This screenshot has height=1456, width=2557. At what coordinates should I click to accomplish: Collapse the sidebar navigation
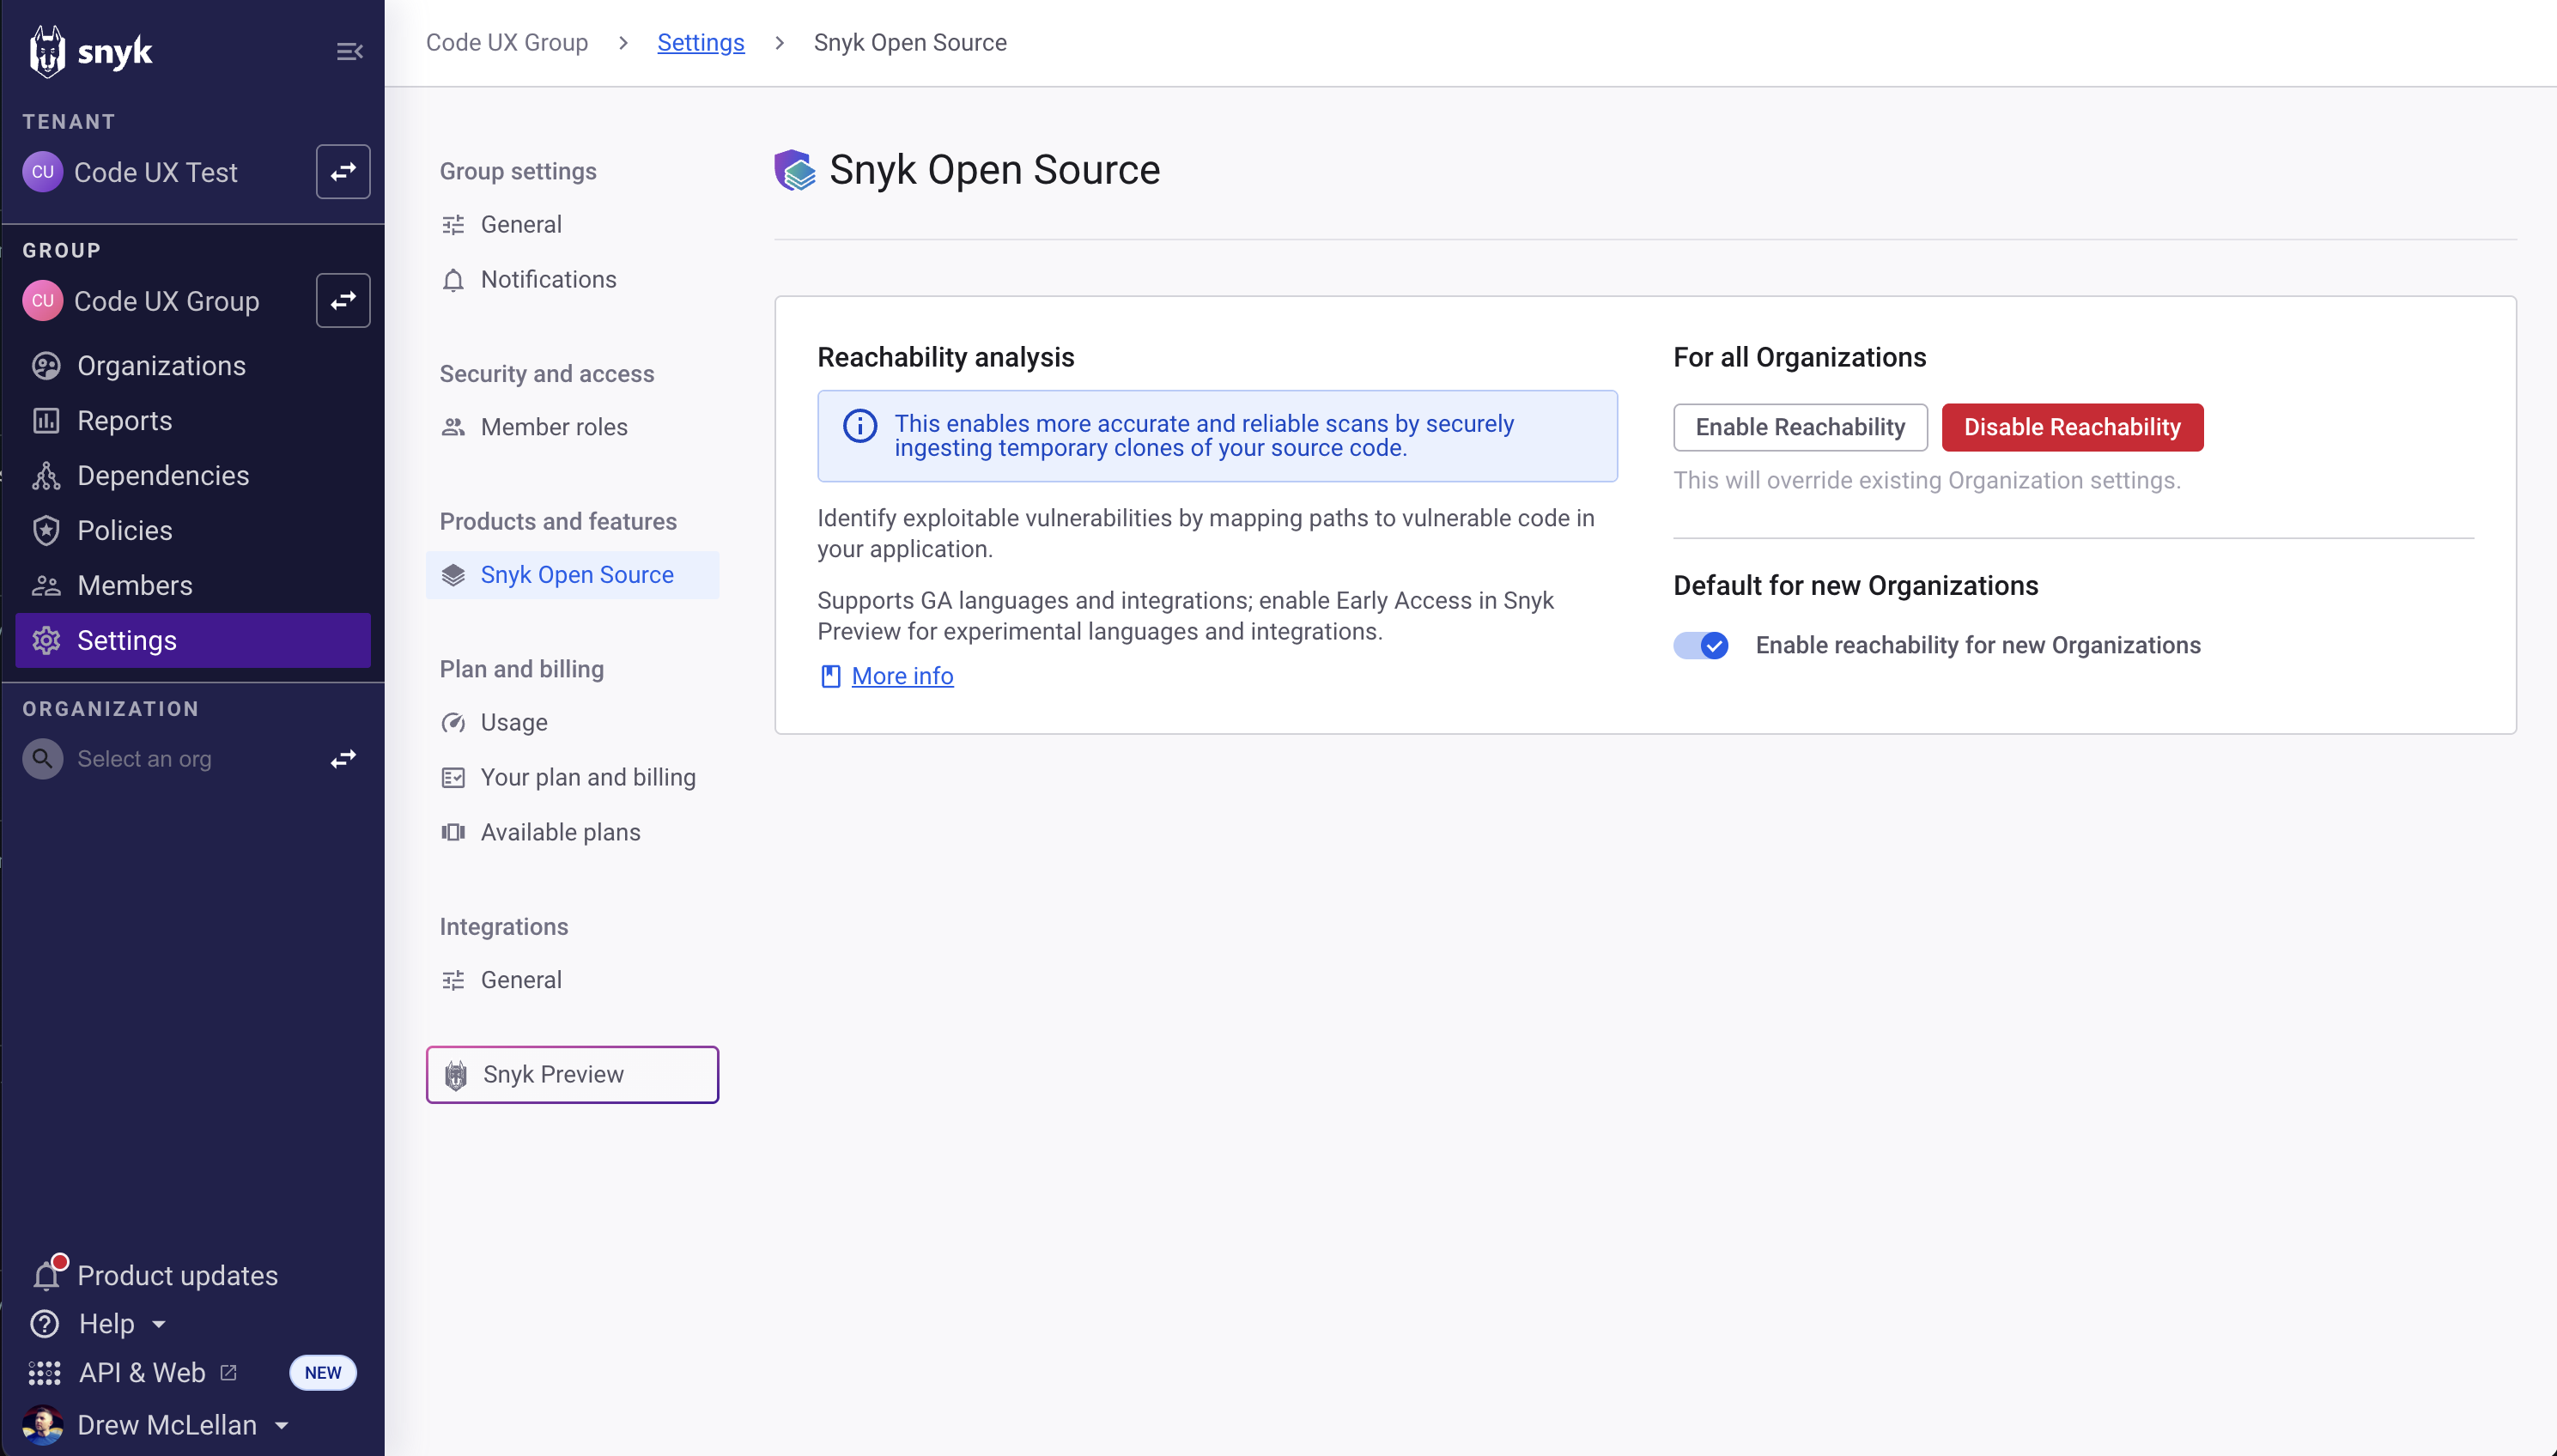click(x=349, y=51)
